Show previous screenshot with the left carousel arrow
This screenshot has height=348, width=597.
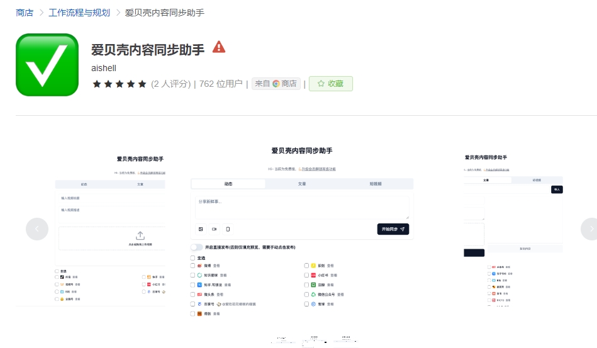(37, 229)
